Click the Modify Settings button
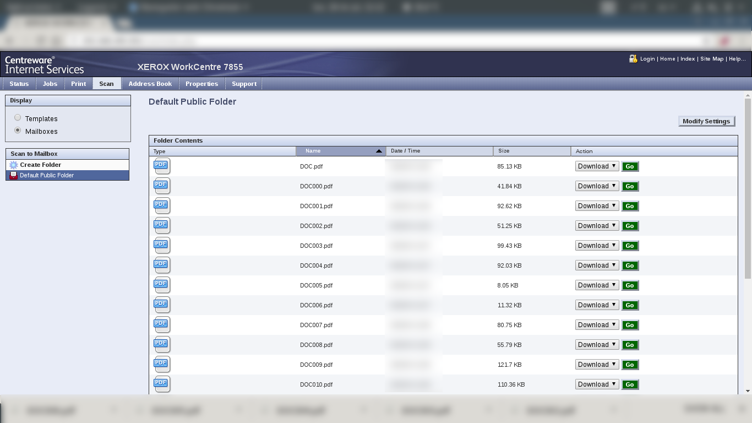This screenshot has height=423, width=752. point(706,121)
